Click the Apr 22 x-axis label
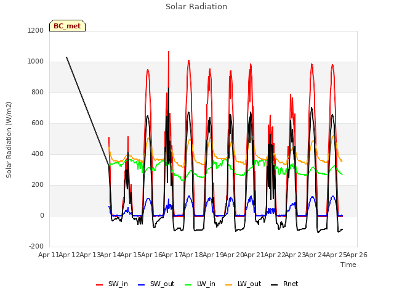Screen dimensions: 394x296 point(275,255)
